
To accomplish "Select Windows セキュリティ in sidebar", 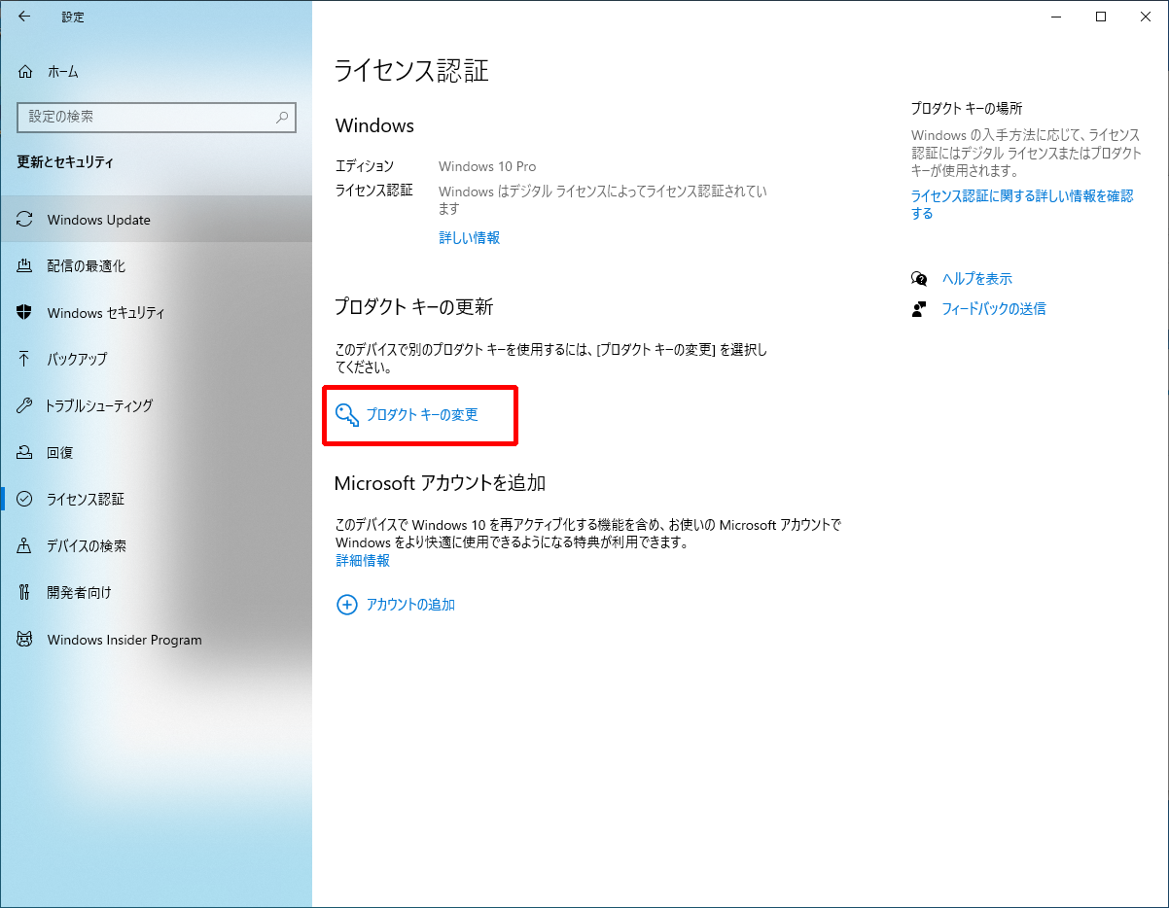I will (156, 313).
